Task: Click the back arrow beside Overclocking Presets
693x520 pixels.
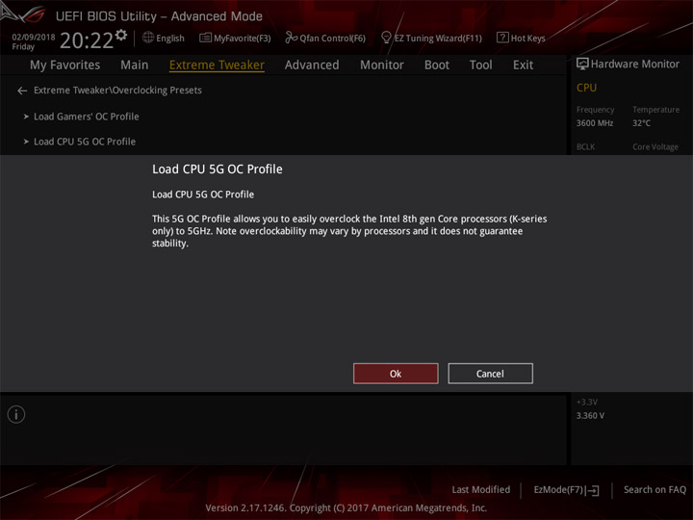Action: pos(22,91)
